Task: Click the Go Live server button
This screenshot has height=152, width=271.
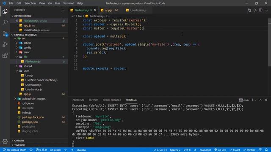Action: (220, 150)
